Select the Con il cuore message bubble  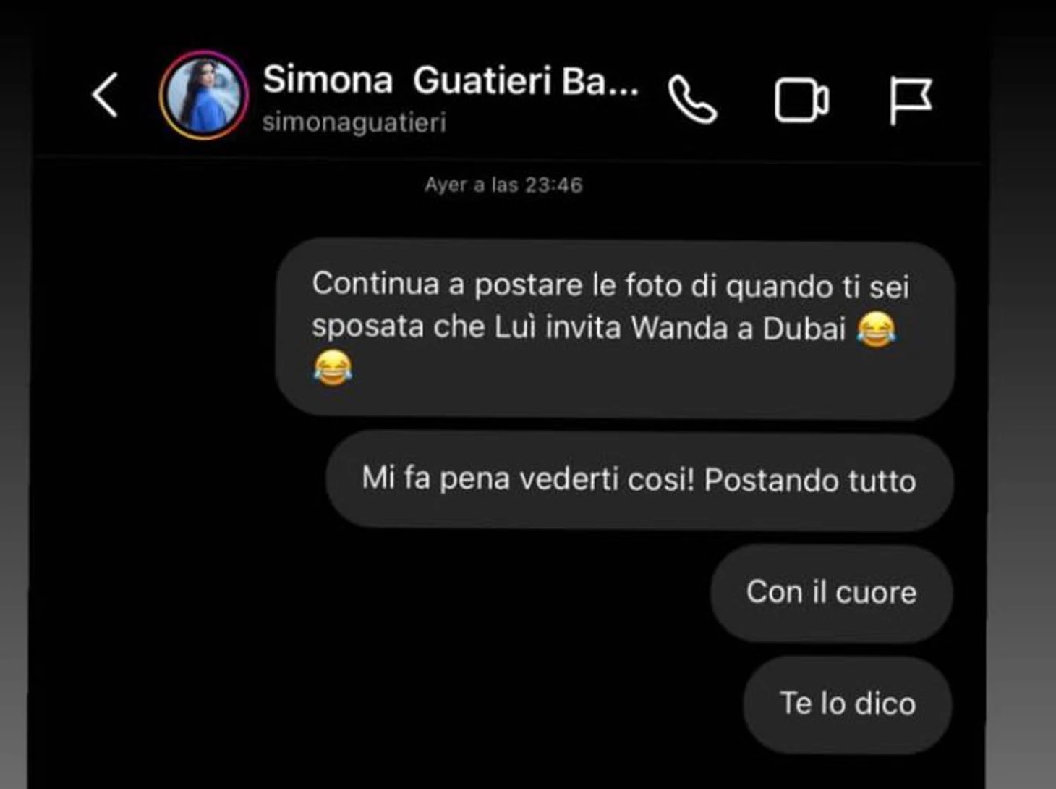click(x=832, y=593)
